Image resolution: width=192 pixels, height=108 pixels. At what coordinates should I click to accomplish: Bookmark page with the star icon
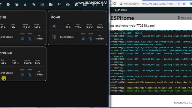point(184,4)
